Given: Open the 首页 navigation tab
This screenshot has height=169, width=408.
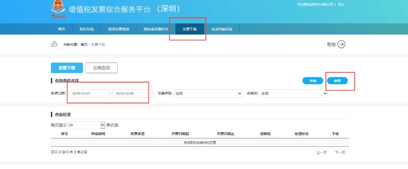Looking at the screenshot, I should (61, 29).
